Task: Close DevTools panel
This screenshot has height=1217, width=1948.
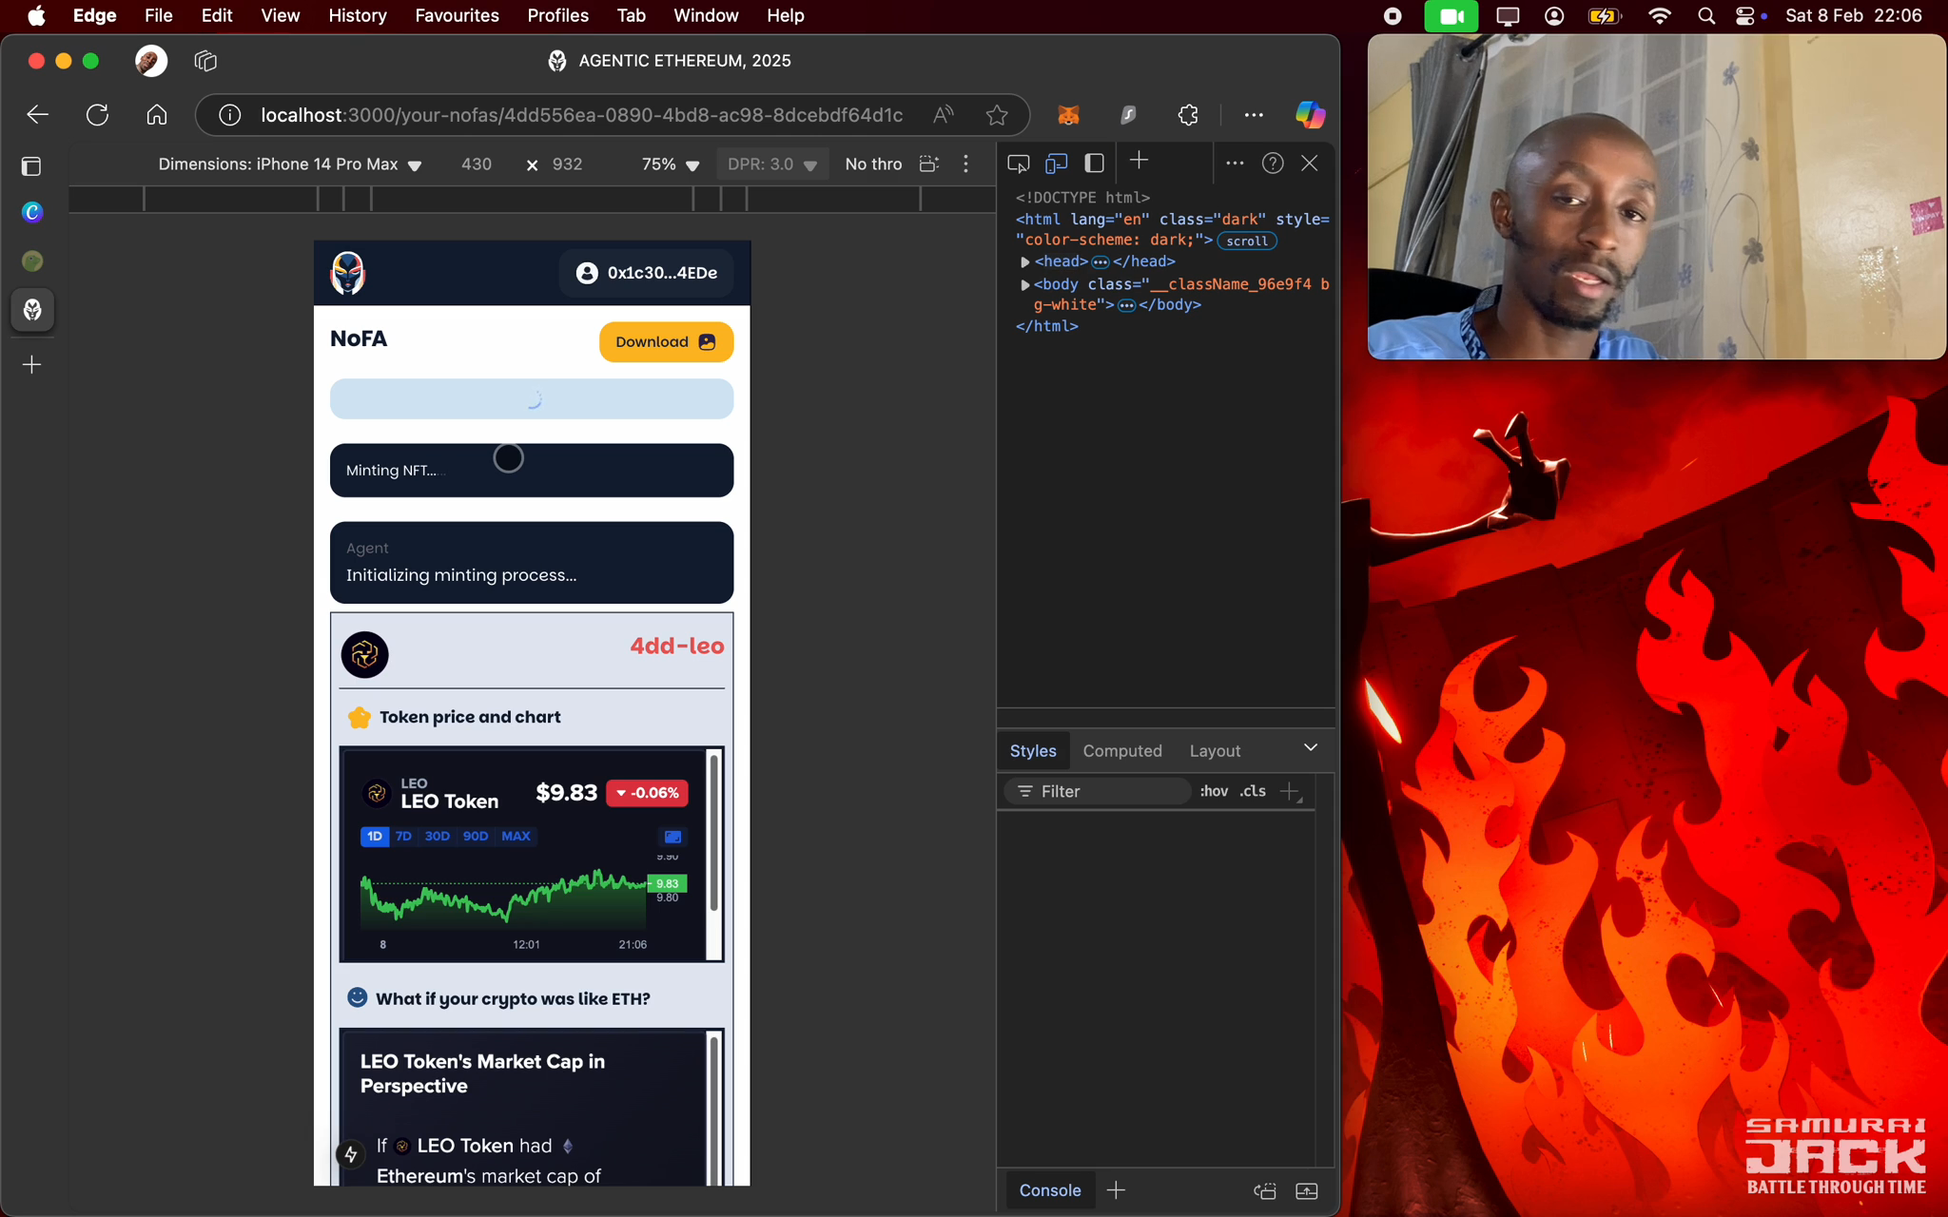Action: click(x=1310, y=164)
